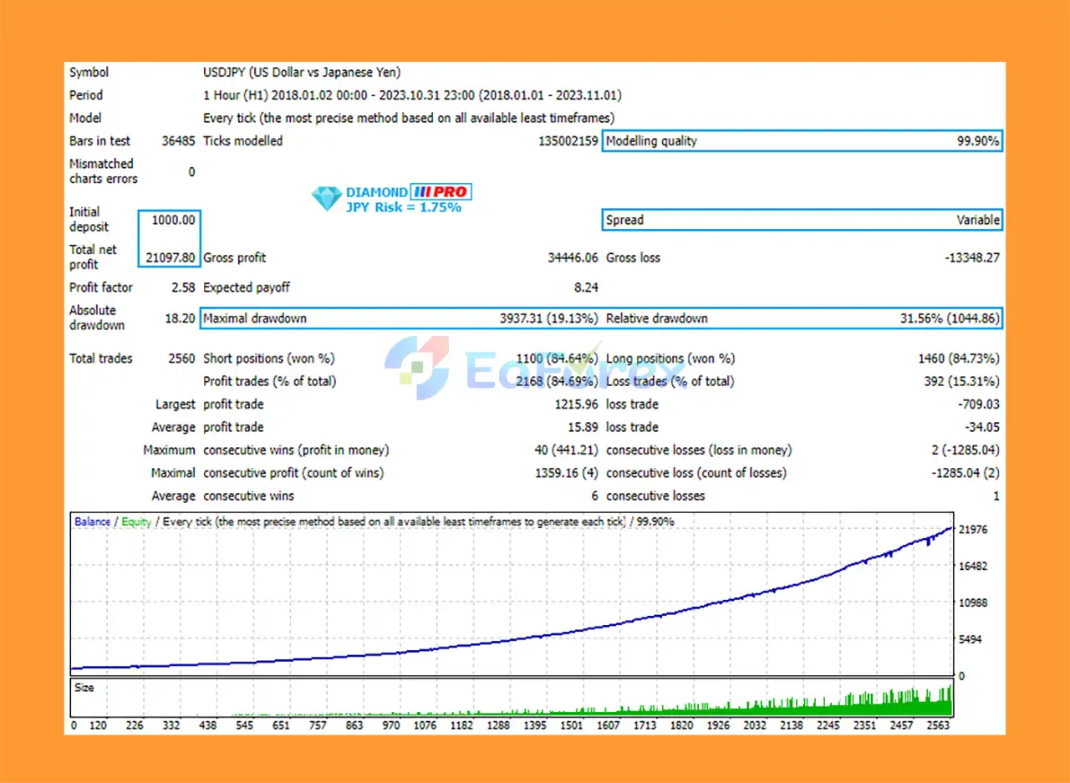Click the Balance legend label in chart
Viewport: 1070px width, 783px height.
coord(92,521)
